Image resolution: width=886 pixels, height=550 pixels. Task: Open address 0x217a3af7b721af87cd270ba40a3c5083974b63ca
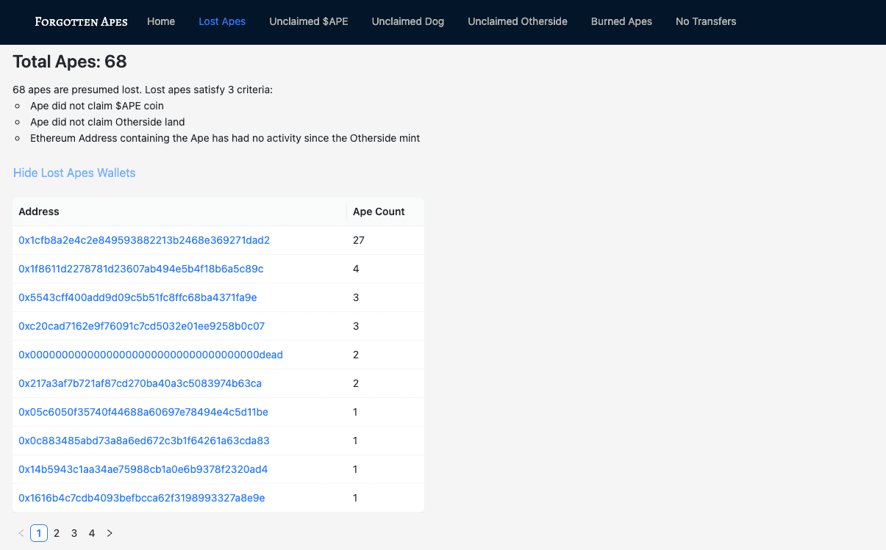[140, 383]
